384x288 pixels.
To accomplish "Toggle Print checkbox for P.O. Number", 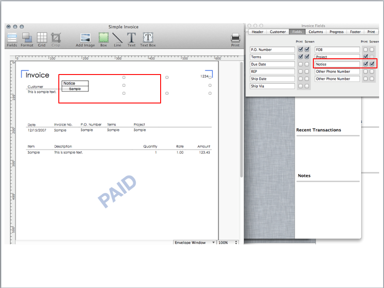I will pyautogui.click(x=301, y=50).
